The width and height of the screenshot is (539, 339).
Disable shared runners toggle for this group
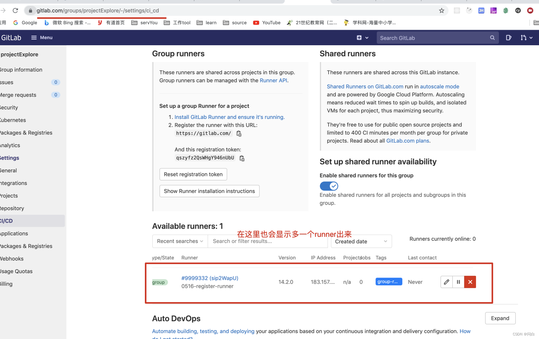click(x=329, y=186)
